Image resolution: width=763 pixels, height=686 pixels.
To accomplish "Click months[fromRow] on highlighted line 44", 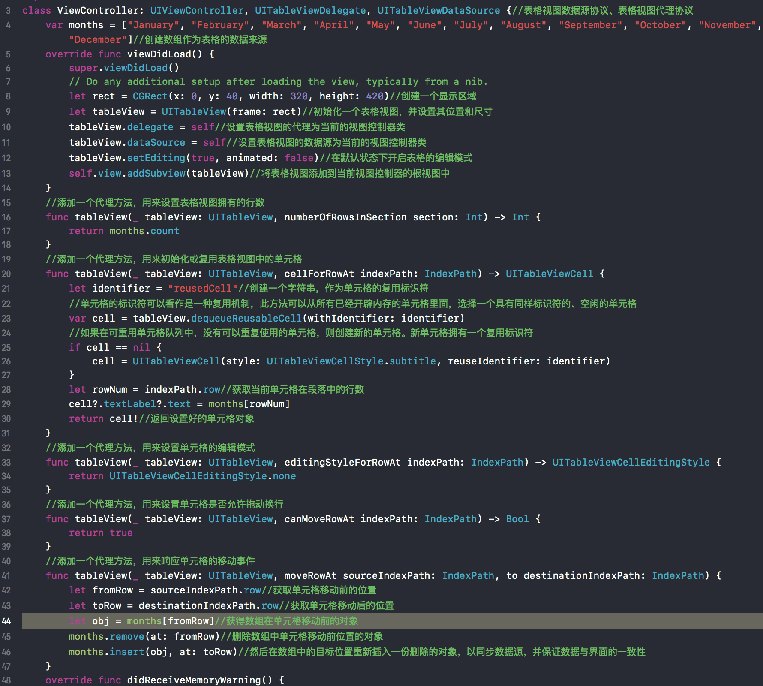I will click(170, 621).
